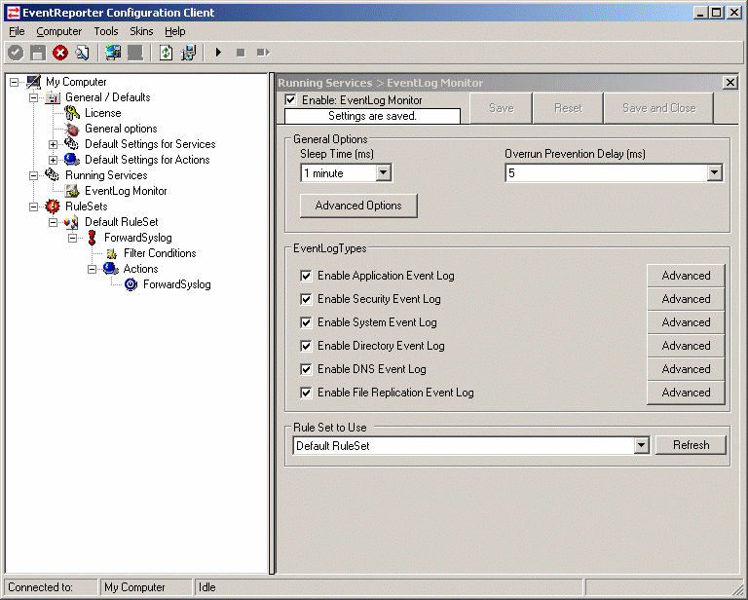
Task: Collapse the Actions tree node
Action: 93,270
